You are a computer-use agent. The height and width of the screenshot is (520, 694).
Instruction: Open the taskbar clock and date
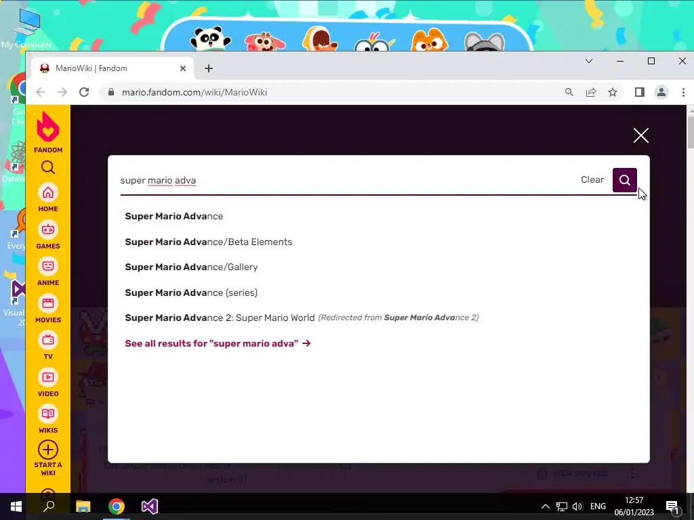(634, 506)
